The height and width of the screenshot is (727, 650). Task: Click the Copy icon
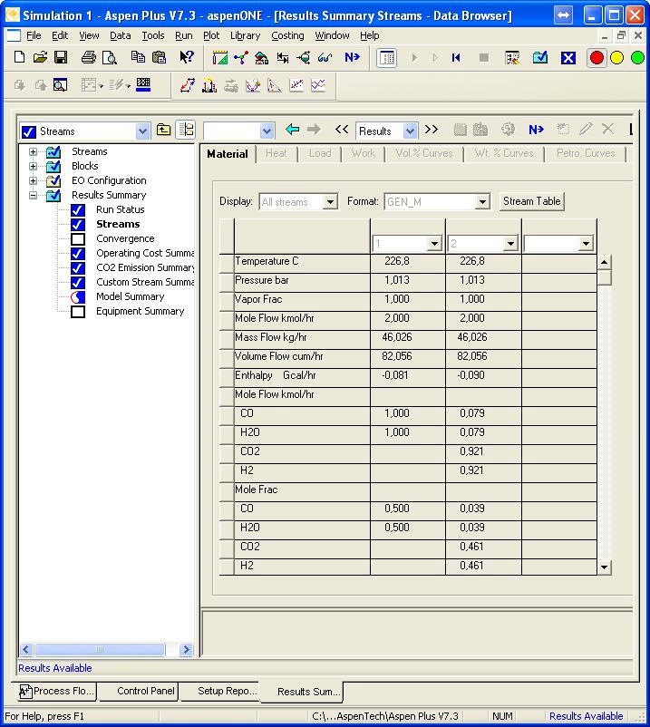pyautogui.click(x=138, y=57)
